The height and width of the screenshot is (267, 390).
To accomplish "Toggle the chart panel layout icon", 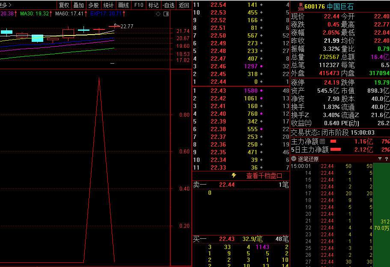I will [x=165, y=14].
